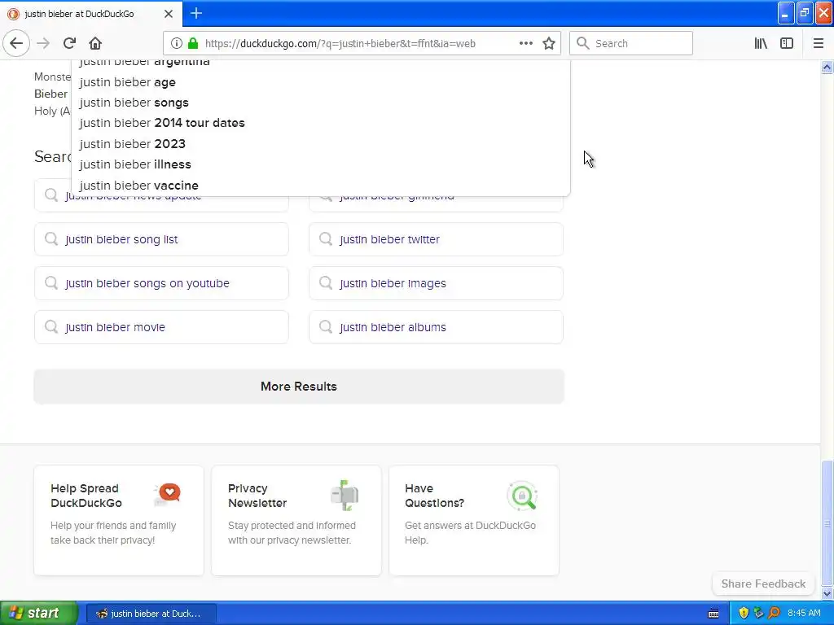The width and height of the screenshot is (834, 625).
Task: Select justin bieber taskbar window button
Action: pyautogui.click(x=151, y=614)
